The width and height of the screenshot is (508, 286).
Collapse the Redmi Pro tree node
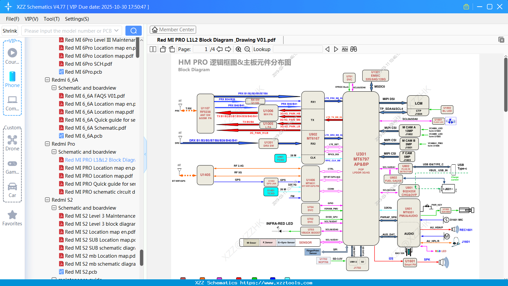(x=47, y=144)
